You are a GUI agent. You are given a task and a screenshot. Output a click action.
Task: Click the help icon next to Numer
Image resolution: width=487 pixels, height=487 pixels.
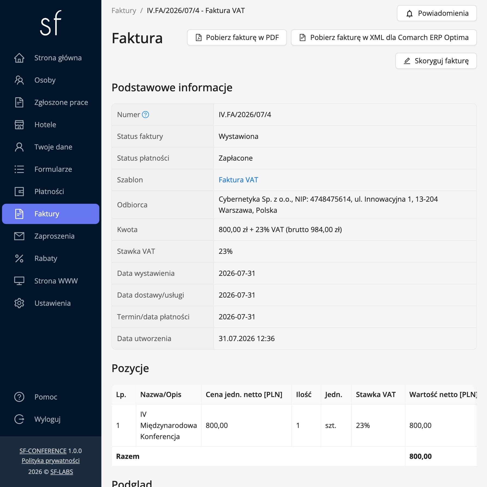146,115
